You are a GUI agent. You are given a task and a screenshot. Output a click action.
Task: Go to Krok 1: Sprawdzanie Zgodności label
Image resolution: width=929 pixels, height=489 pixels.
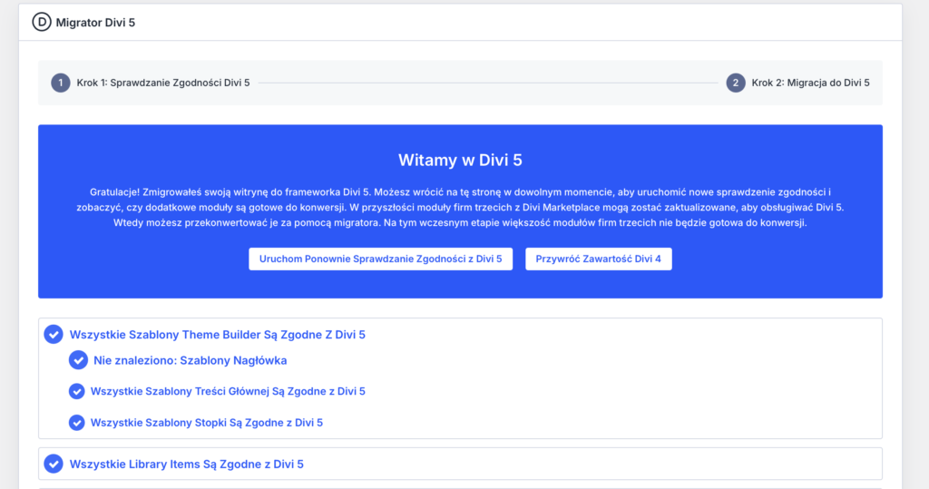pos(163,83)
